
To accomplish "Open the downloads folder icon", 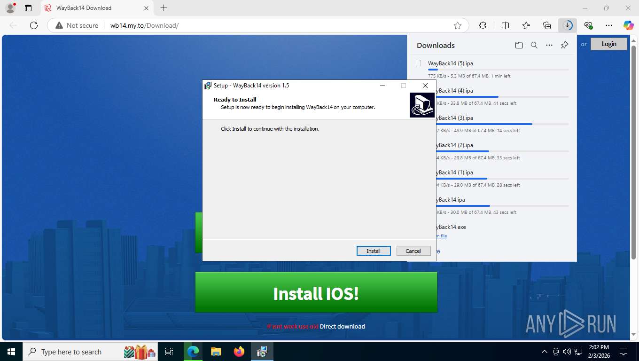I will coord(519,45).
